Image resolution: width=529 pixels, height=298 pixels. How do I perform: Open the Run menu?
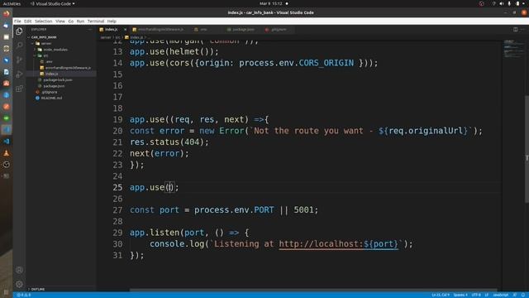pos(80,21)
